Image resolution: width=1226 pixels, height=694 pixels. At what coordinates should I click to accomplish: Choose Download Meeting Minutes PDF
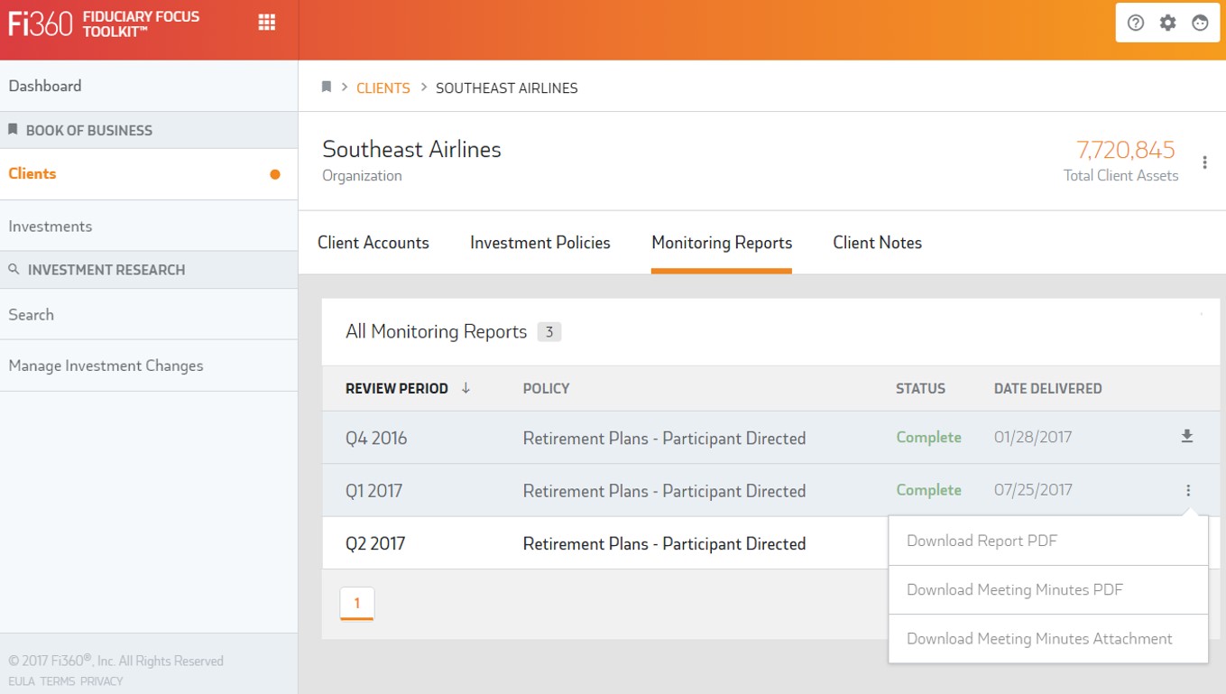1048,589
